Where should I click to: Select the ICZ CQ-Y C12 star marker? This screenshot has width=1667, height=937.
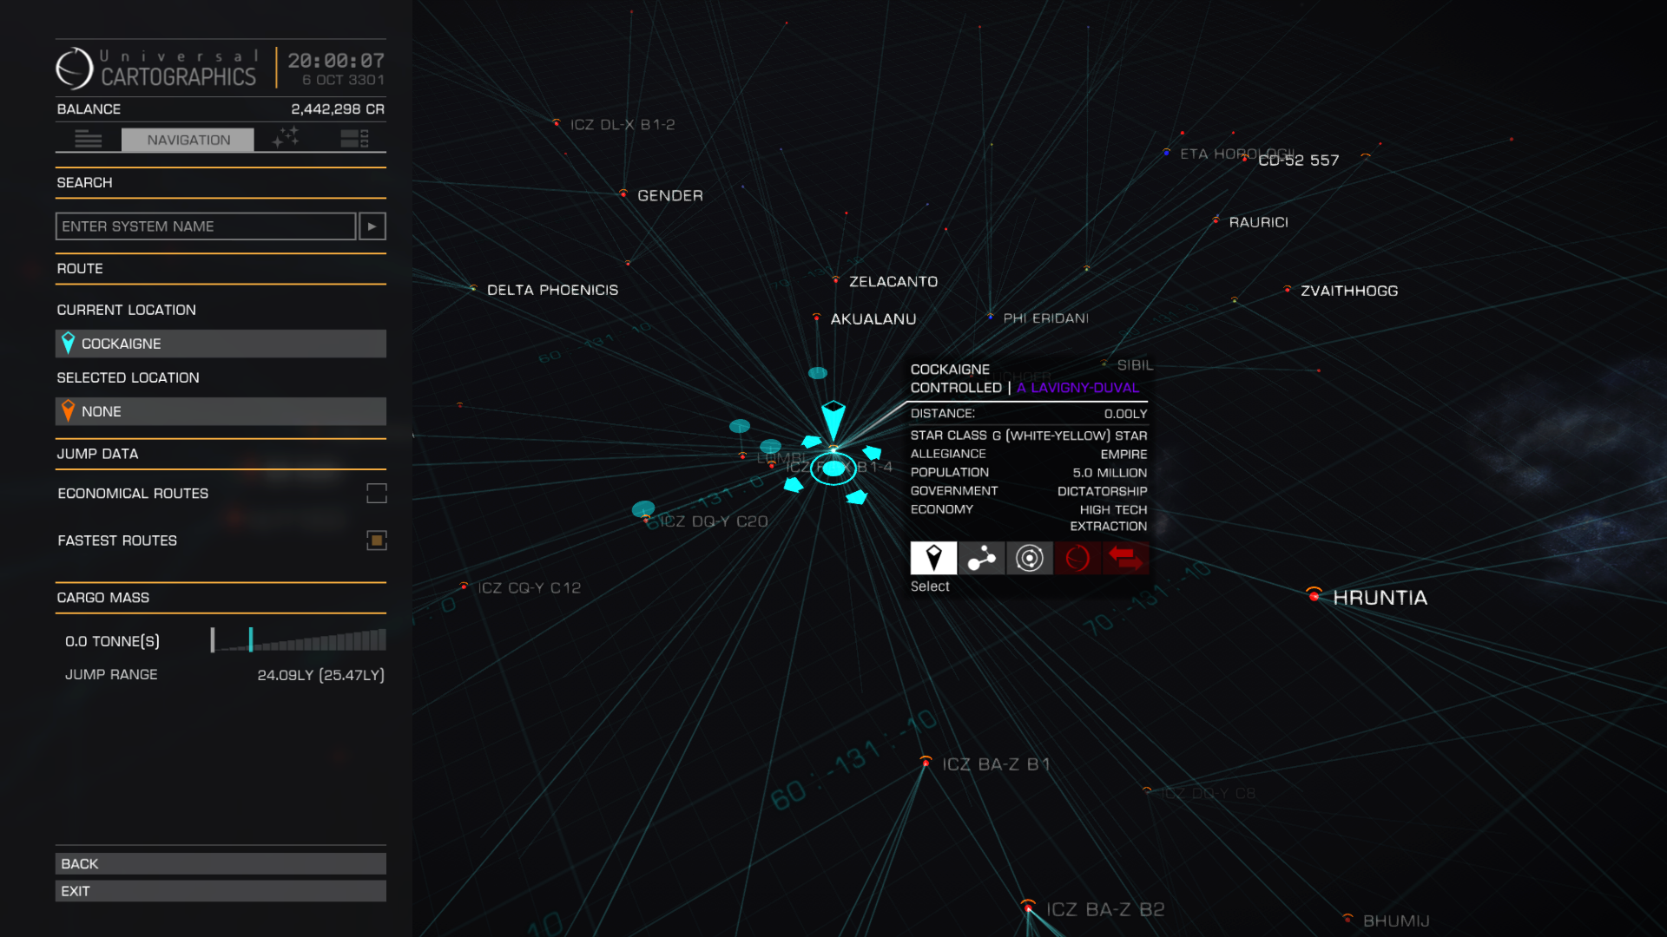(465, 586)
